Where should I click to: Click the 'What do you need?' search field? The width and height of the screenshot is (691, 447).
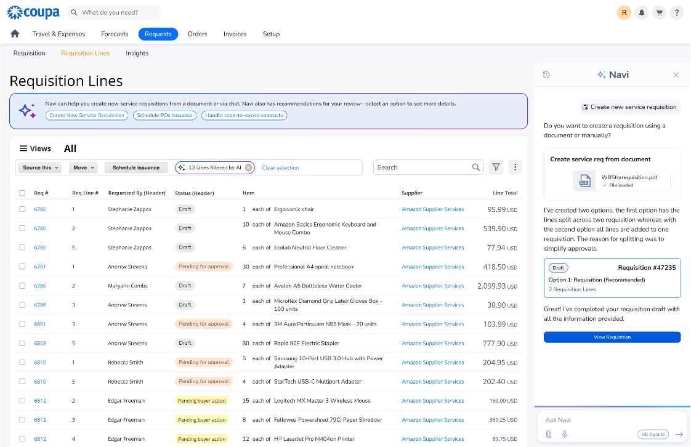(x=114, y=12)
